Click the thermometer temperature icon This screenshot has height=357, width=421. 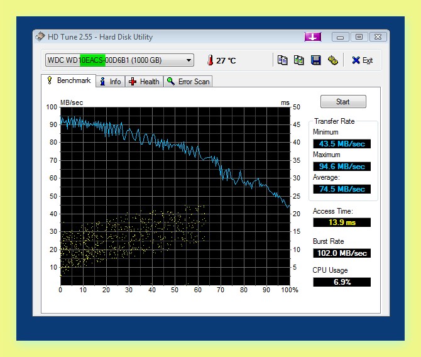coord(210,60)
